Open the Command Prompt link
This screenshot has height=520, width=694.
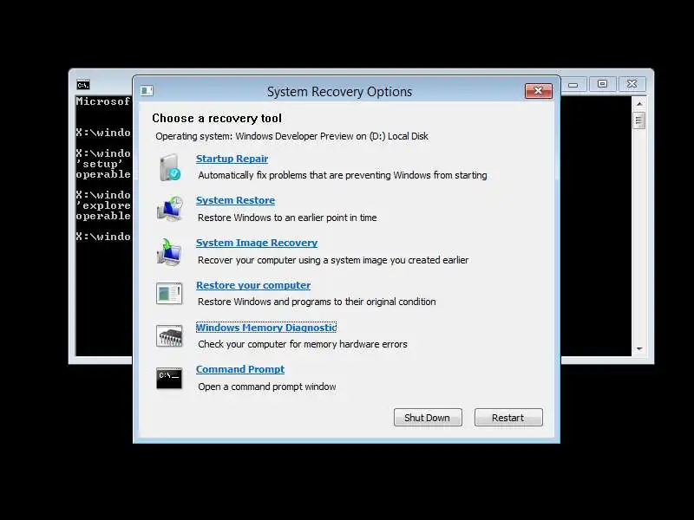point(240,369)
